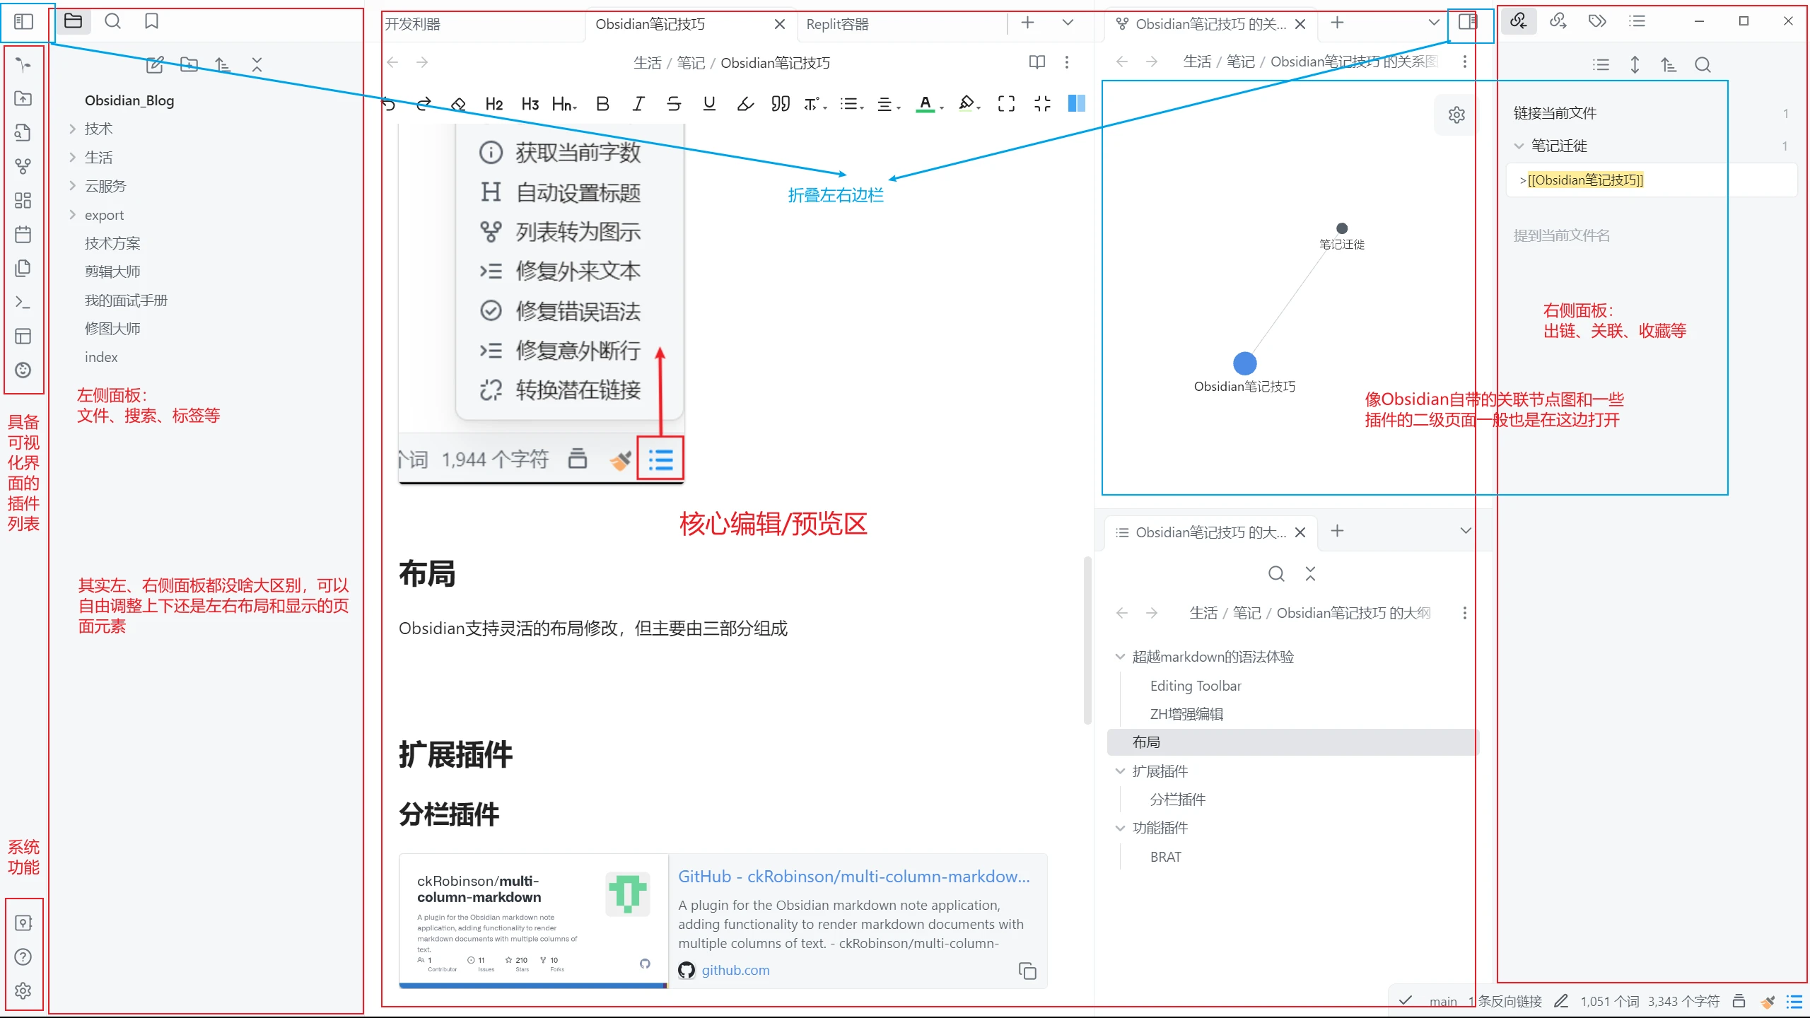Open the bookmarks panel icon
This screenshot has width=1810, height=1018.
click(151, 21)
